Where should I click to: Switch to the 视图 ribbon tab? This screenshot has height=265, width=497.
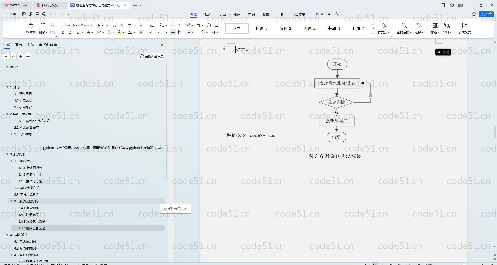point(266,14)
